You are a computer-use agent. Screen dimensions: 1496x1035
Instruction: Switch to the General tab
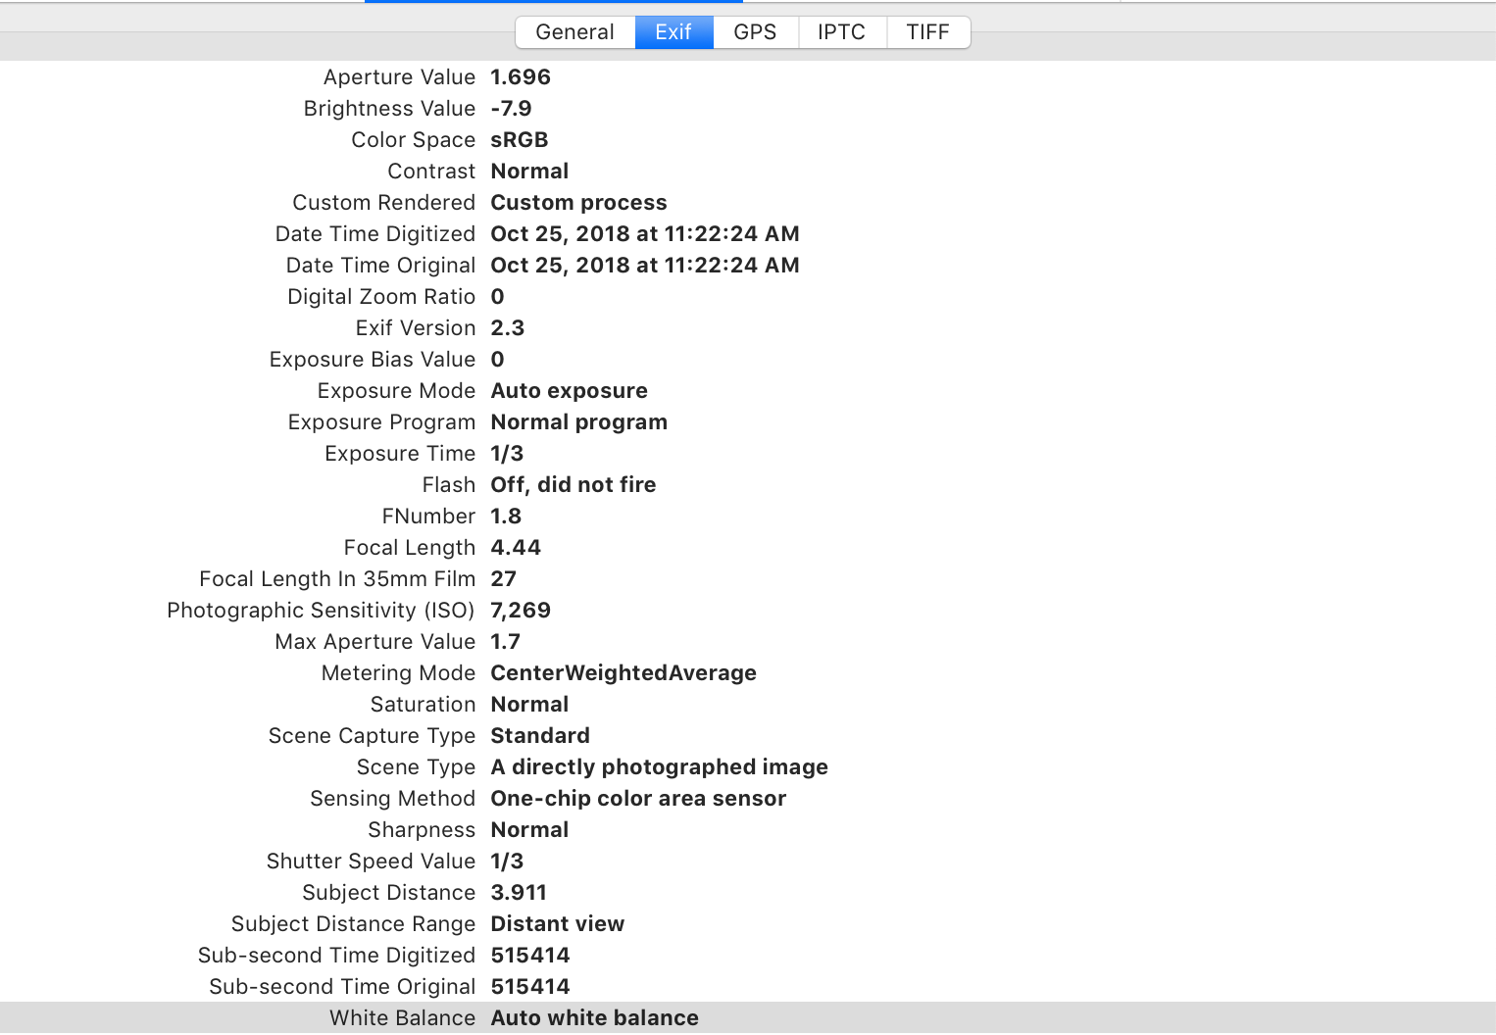click(575, 32)
